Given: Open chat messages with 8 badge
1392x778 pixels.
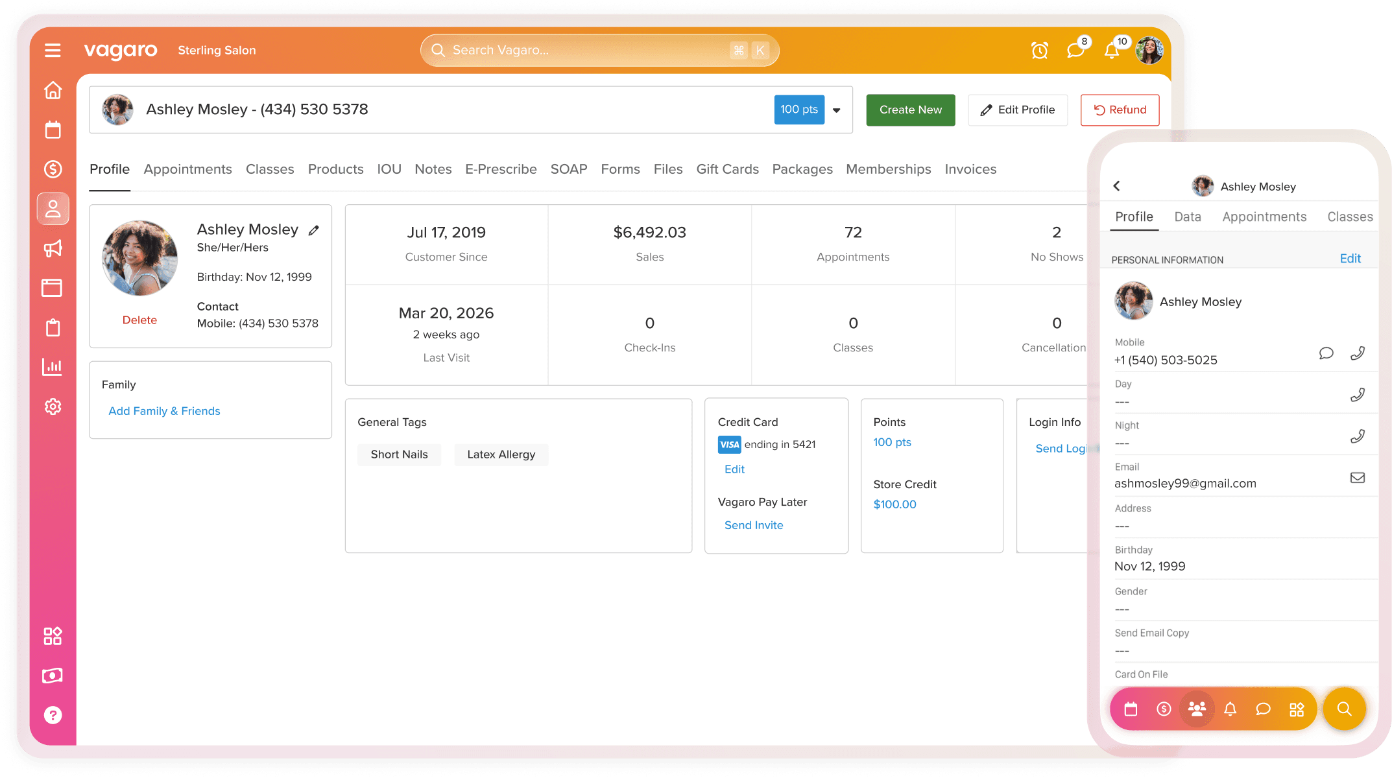Looking at the screenshot, I should 1076,50.
